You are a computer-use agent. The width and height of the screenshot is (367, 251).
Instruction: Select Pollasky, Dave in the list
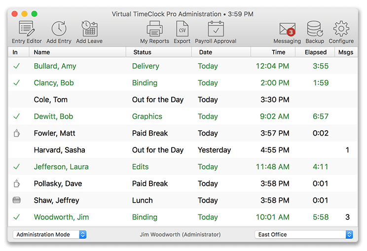[58, 183]
